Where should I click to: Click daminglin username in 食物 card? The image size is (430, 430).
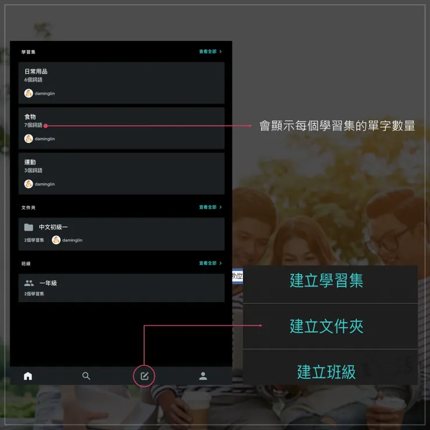pyautogui.click(x=45, y=139)
